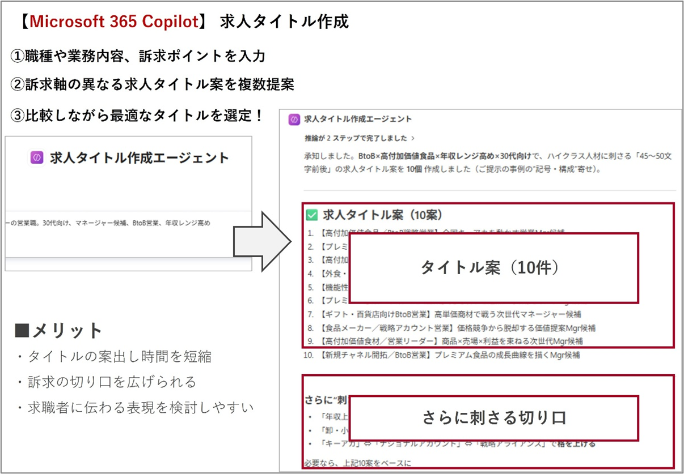The height and width of the screenshot is (474, 684).
Task: Click step ③比較しながら最適なタイトルを選定！
Action: pos(138,116)
